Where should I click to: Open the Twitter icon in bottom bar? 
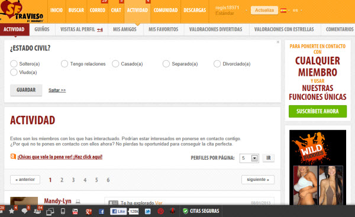tap(147, 211)
